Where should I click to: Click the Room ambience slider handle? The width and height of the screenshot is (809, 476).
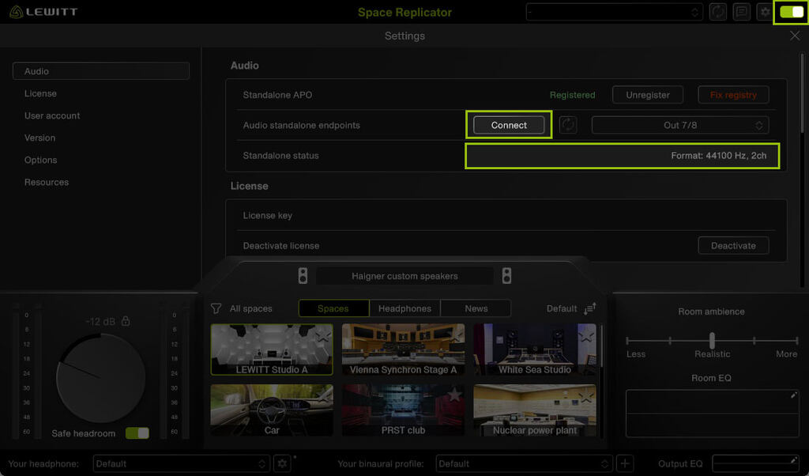[x=712, y=340]
